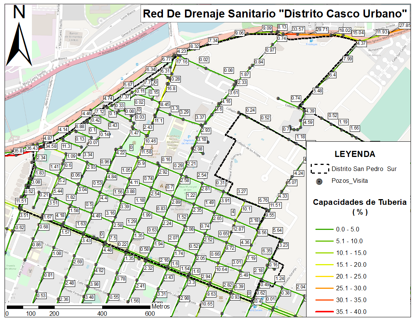Click the 5.48 pipe capacity label
The image size is (414, 323).
[318, 91]
